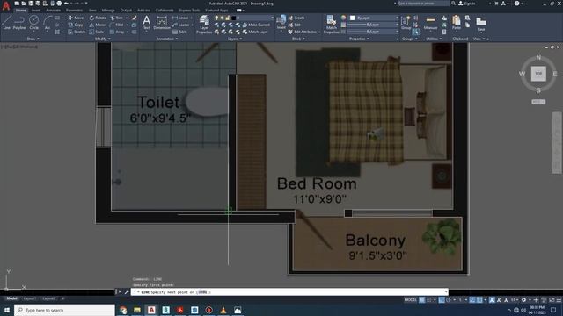The width and height of the screenshot is (563, 316).
Task: Toggle MODEL space button in status bar
Action: [411, 300]
